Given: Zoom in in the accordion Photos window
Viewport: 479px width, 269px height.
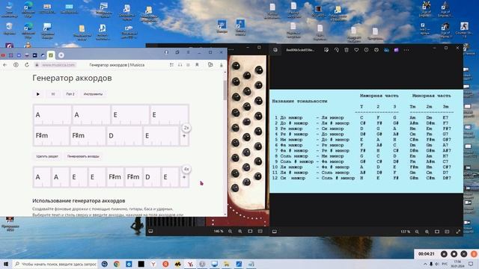Looking at the screenshot, I should point(240,232).
